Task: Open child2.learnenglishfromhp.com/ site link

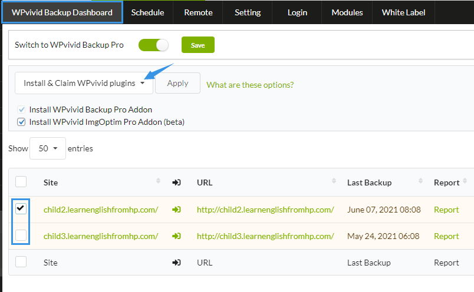Action: (x=101, y=210)
